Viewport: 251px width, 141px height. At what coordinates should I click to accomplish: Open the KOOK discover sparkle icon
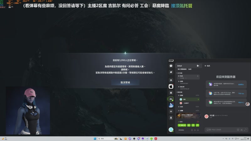coord(171,72)
